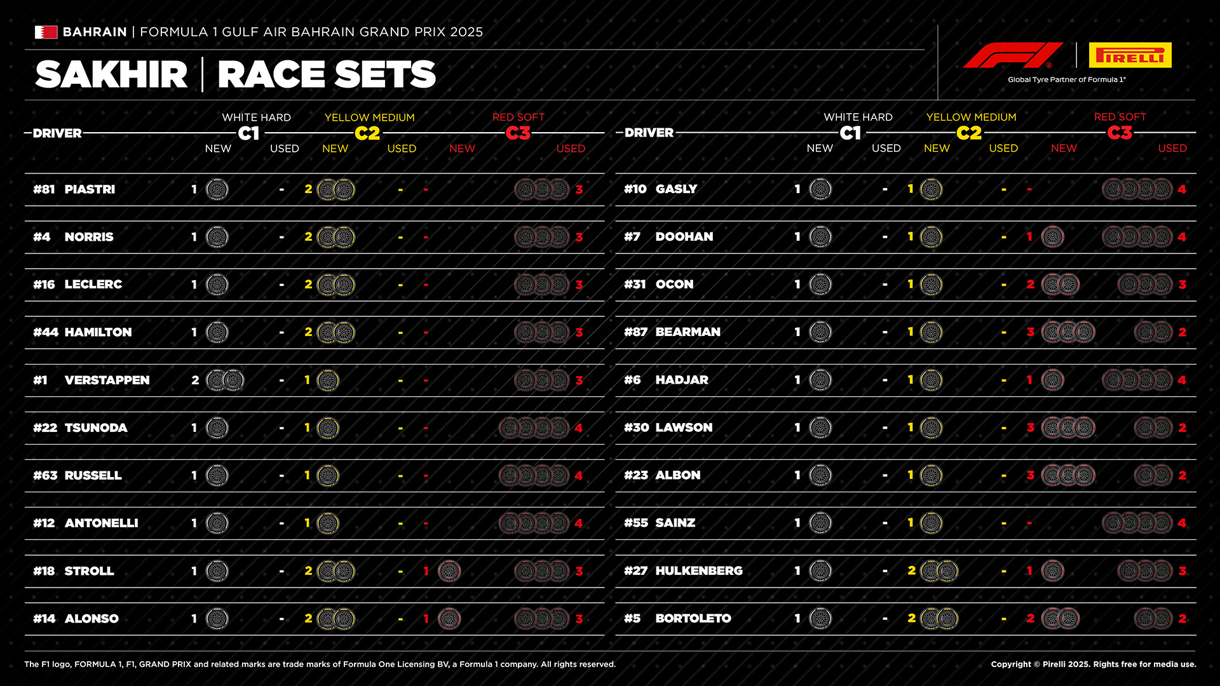Select Verstappen's two new white hard tyres

(225, 380)
